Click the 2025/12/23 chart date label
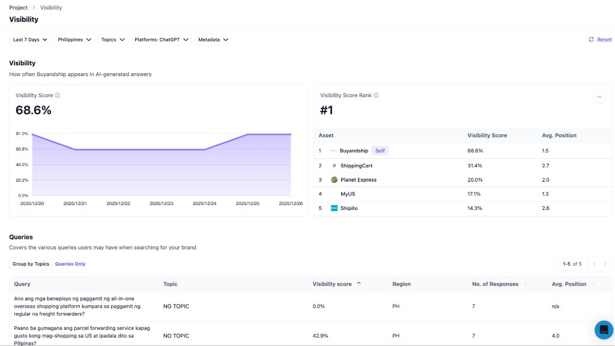615x346 pixels. (x=161, y=203)
